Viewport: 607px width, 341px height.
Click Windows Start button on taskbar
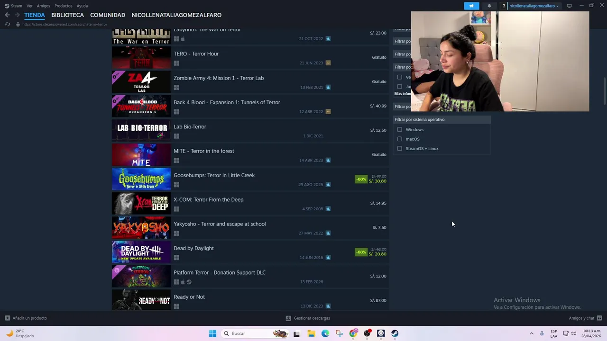tap(212, 333)
